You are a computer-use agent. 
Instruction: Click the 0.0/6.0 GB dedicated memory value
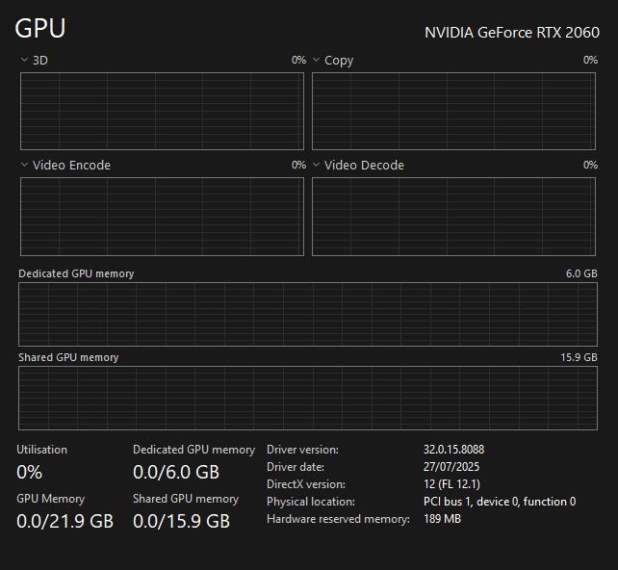point(176,473)
